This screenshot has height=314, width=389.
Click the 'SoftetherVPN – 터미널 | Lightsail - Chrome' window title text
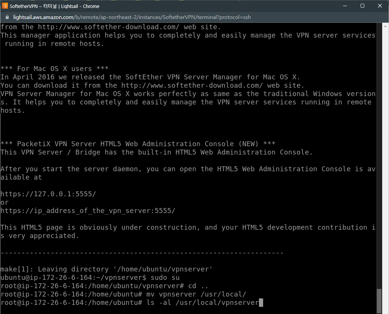click(54, 6)
